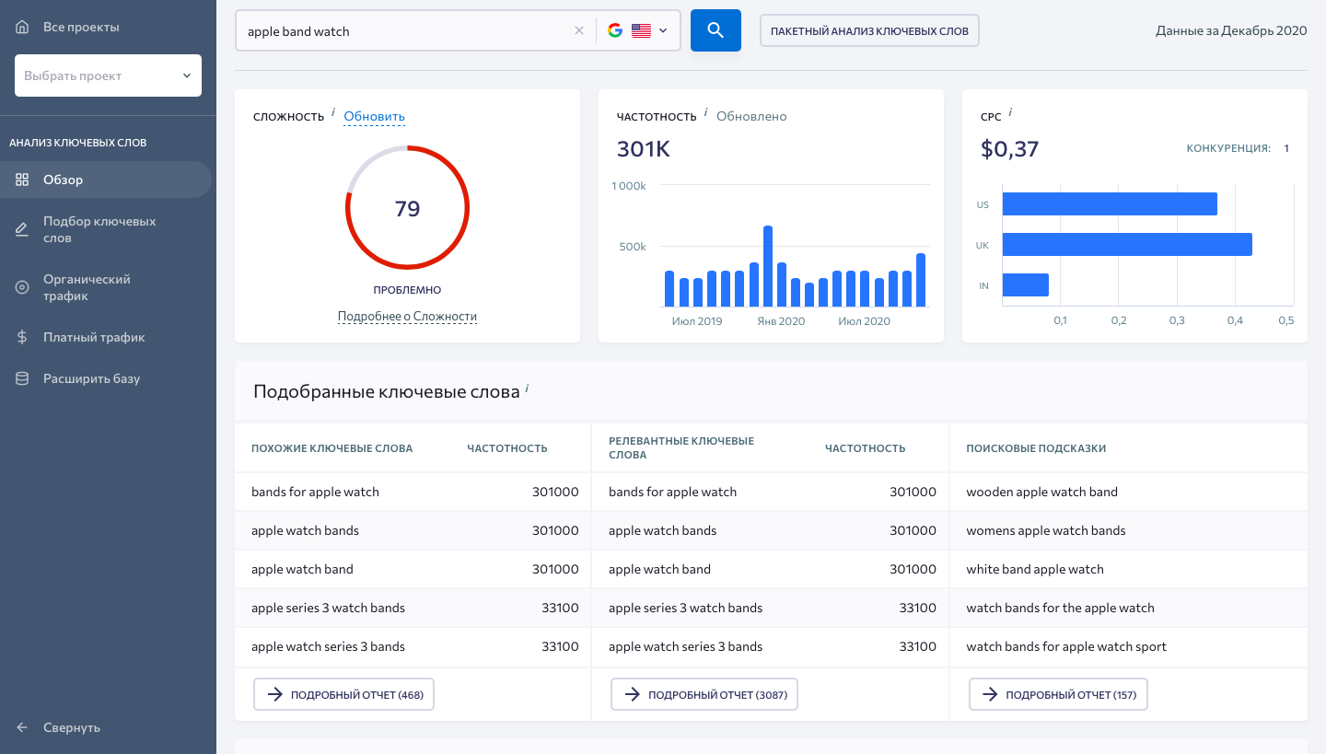The height and width of the screenshot is (754, 1326).
Task: Click info icon beside Подобранные ключевые слова
Action: coord(527,388)
